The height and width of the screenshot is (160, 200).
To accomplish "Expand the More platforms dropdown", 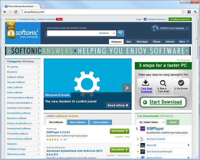I will tap(184, 42).
